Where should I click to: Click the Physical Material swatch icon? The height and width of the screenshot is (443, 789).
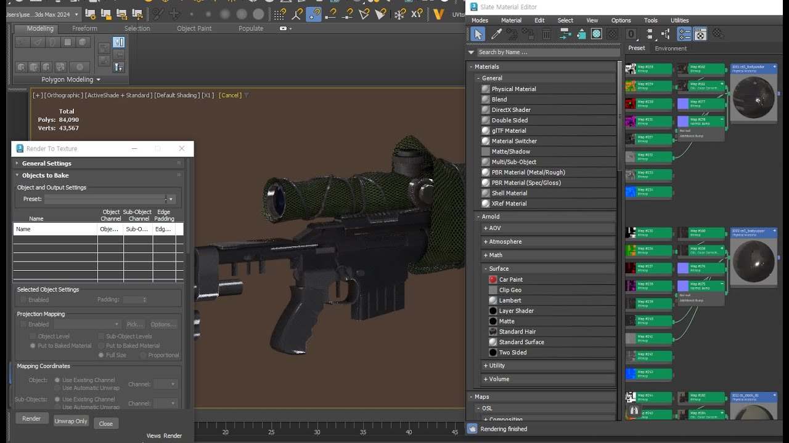click(x=486, y=89)
